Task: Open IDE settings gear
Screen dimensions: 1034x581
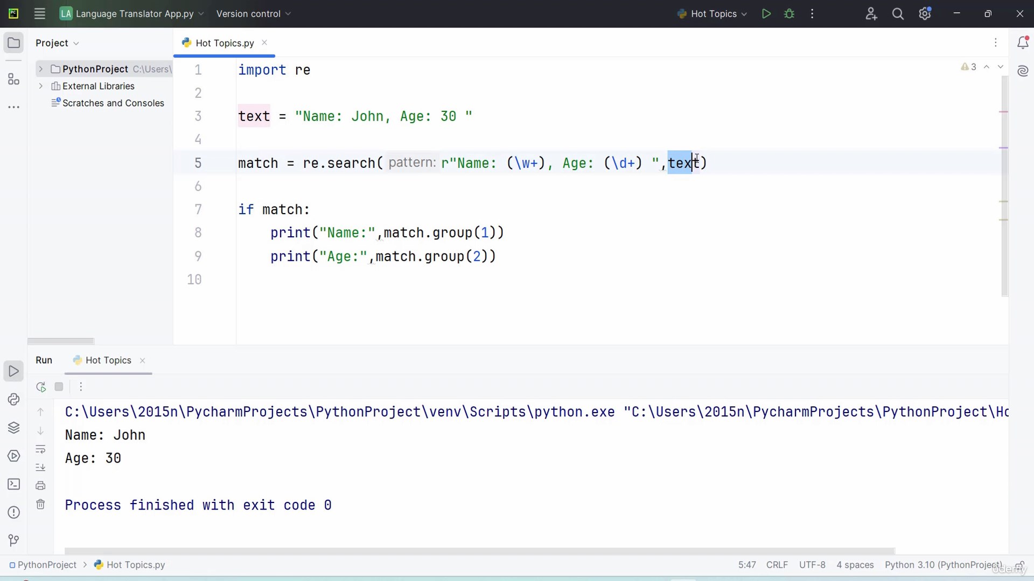Action: [x=925, y=14]
